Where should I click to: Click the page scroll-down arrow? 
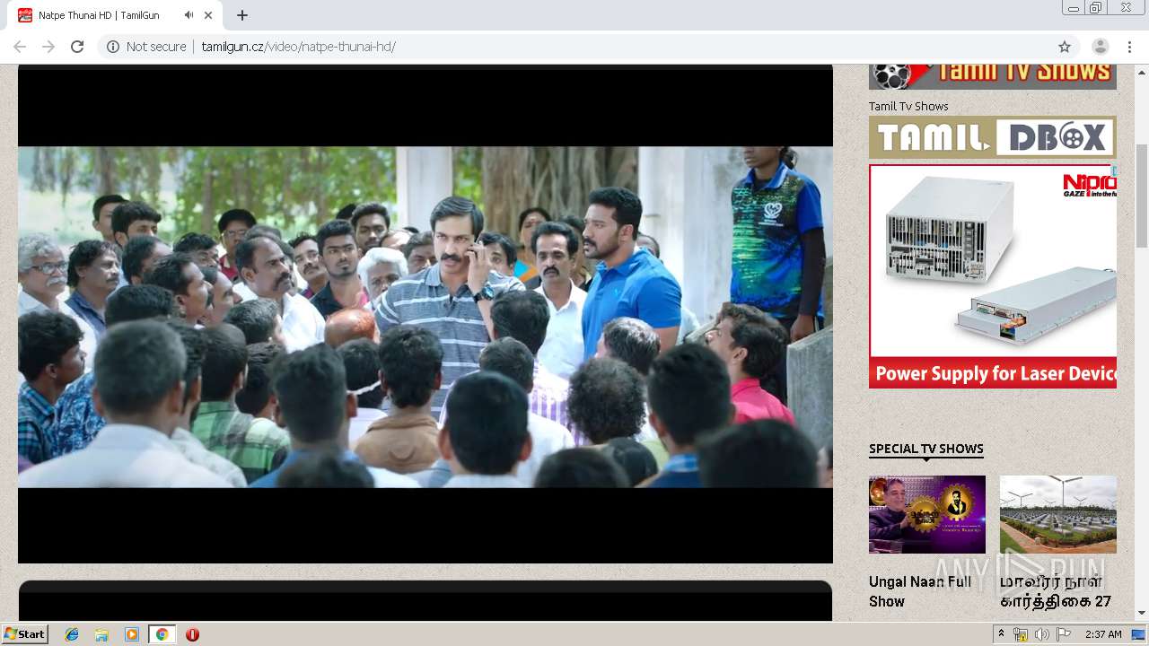1142,613
